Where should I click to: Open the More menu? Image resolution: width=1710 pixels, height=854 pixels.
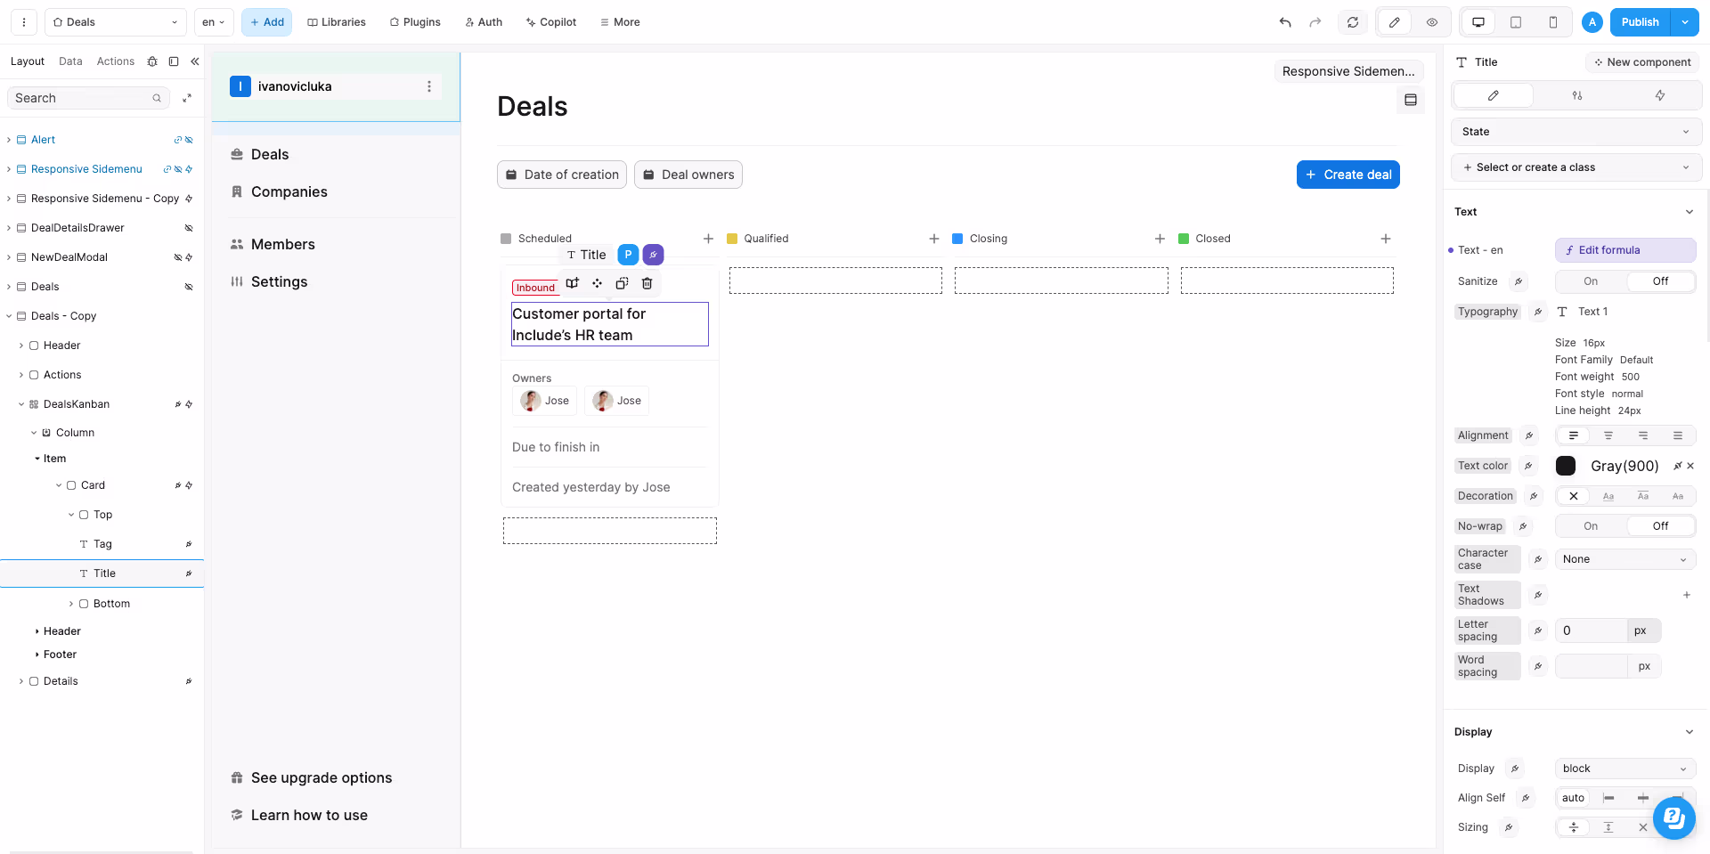click(x=620, y=22)
